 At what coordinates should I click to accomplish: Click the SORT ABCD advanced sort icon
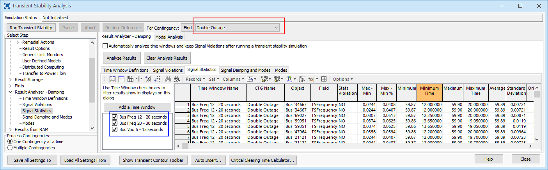(301, 79)
